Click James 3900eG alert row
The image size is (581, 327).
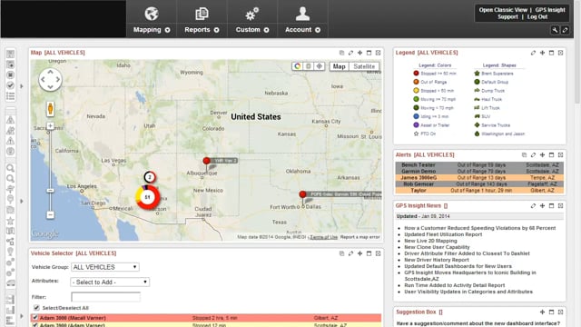[479, 178]
